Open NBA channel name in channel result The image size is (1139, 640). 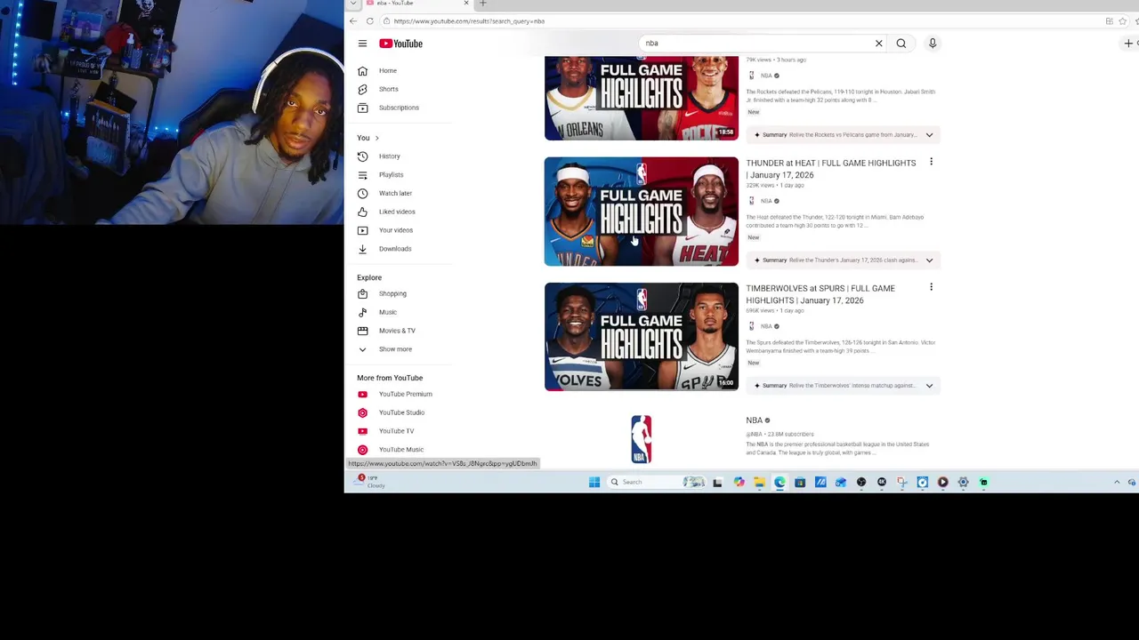click(x=754, y=420)
